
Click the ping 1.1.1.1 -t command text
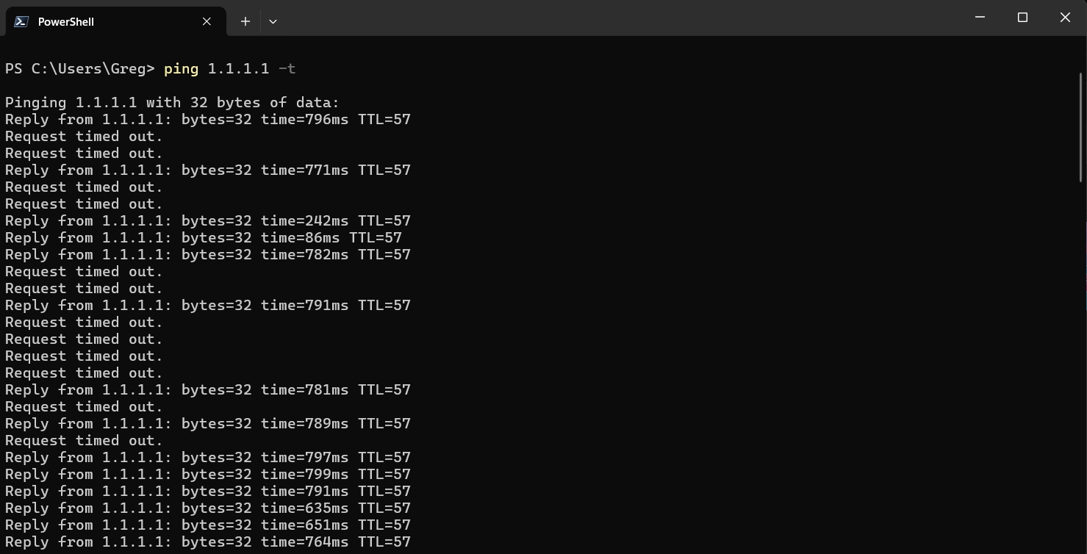pyautogui.click(x=229, y=68)
